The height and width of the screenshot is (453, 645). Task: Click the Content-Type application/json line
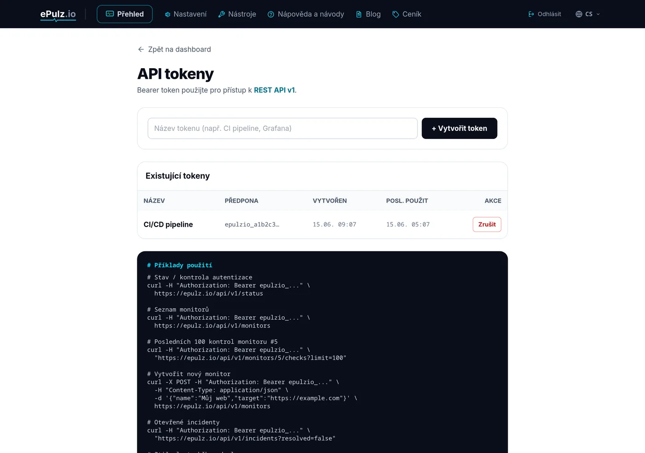221,390
